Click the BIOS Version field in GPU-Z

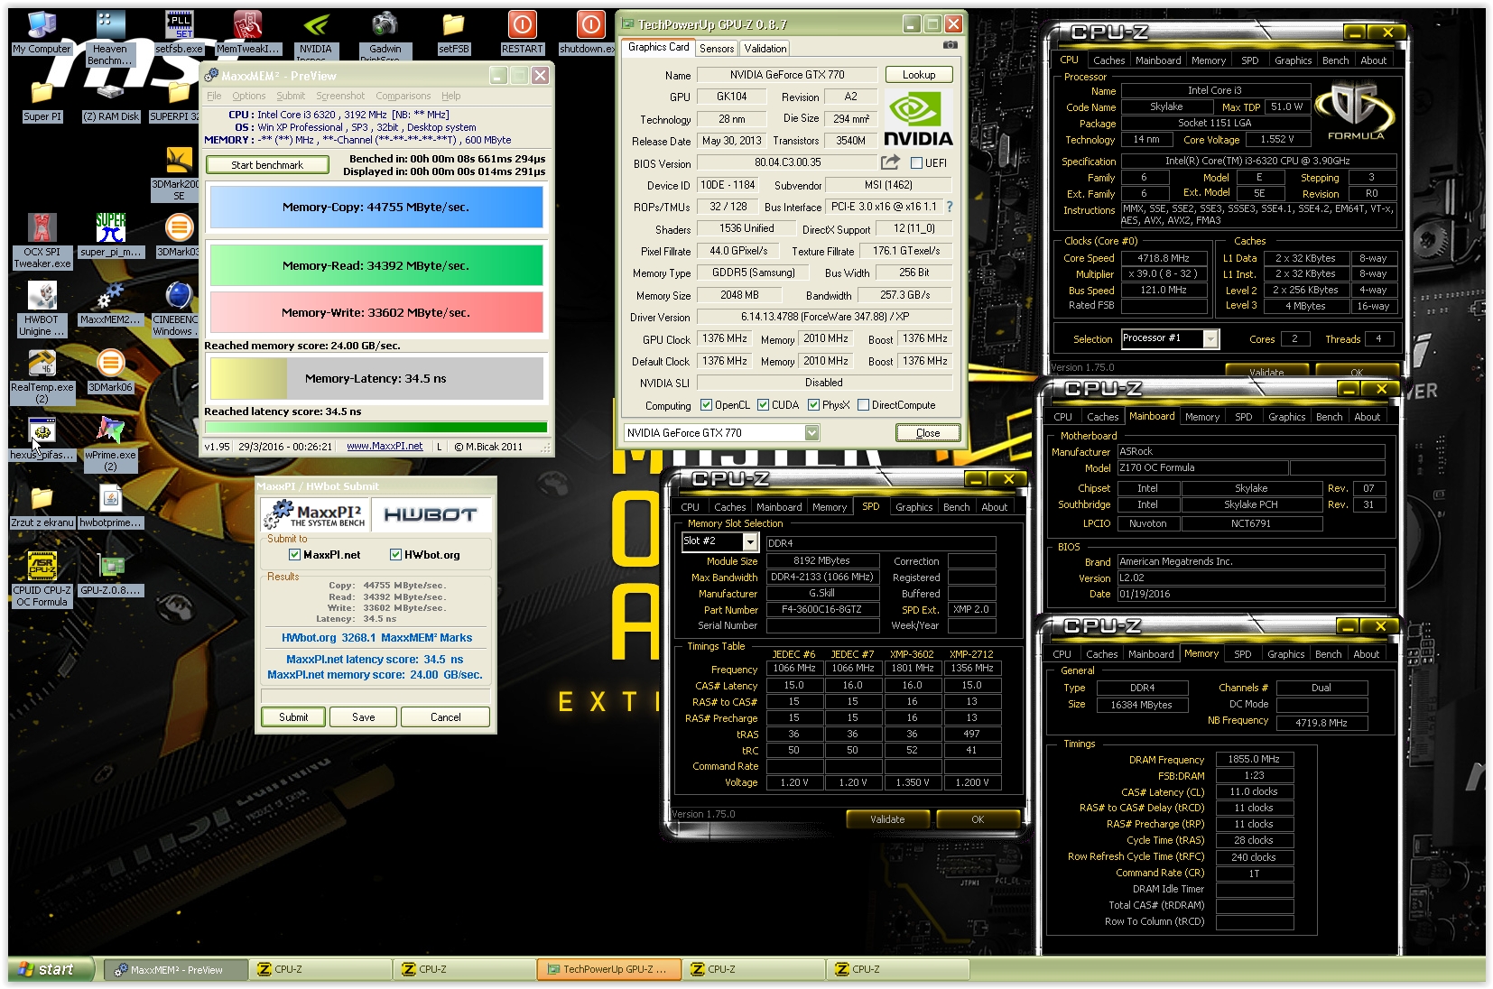point(788,163)
